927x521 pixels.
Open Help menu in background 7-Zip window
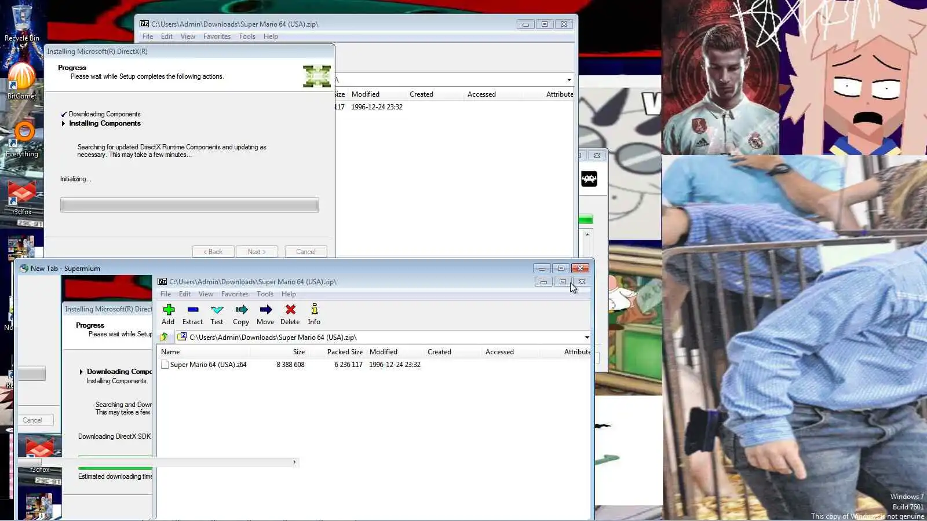(x=271, y=36)
